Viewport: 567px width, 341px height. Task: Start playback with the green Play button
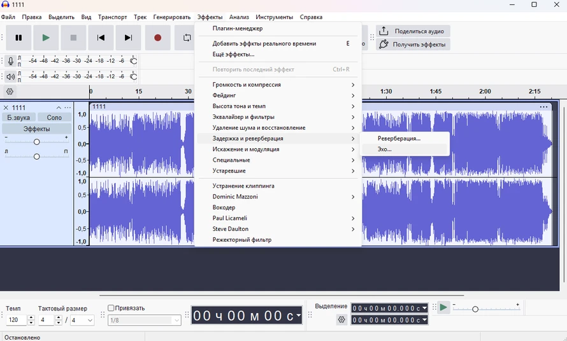point(46,38)
